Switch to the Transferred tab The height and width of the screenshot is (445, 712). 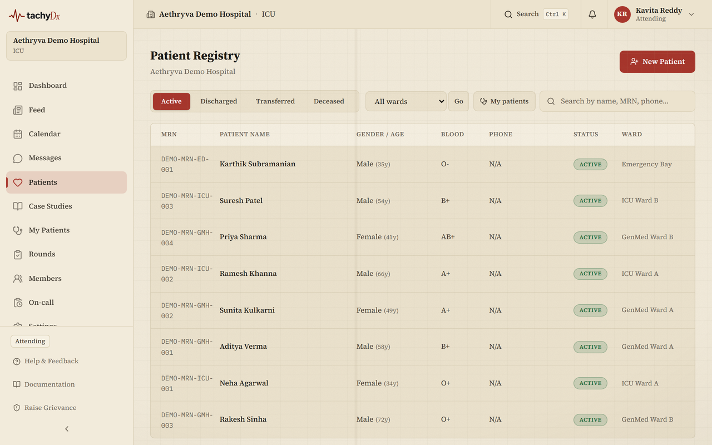[x=275, y=101]
